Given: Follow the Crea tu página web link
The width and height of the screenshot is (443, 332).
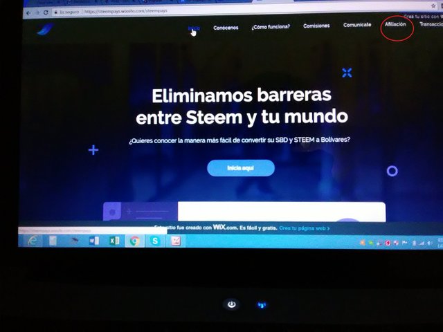Looking at the screenshot, I should coord(305,228).
